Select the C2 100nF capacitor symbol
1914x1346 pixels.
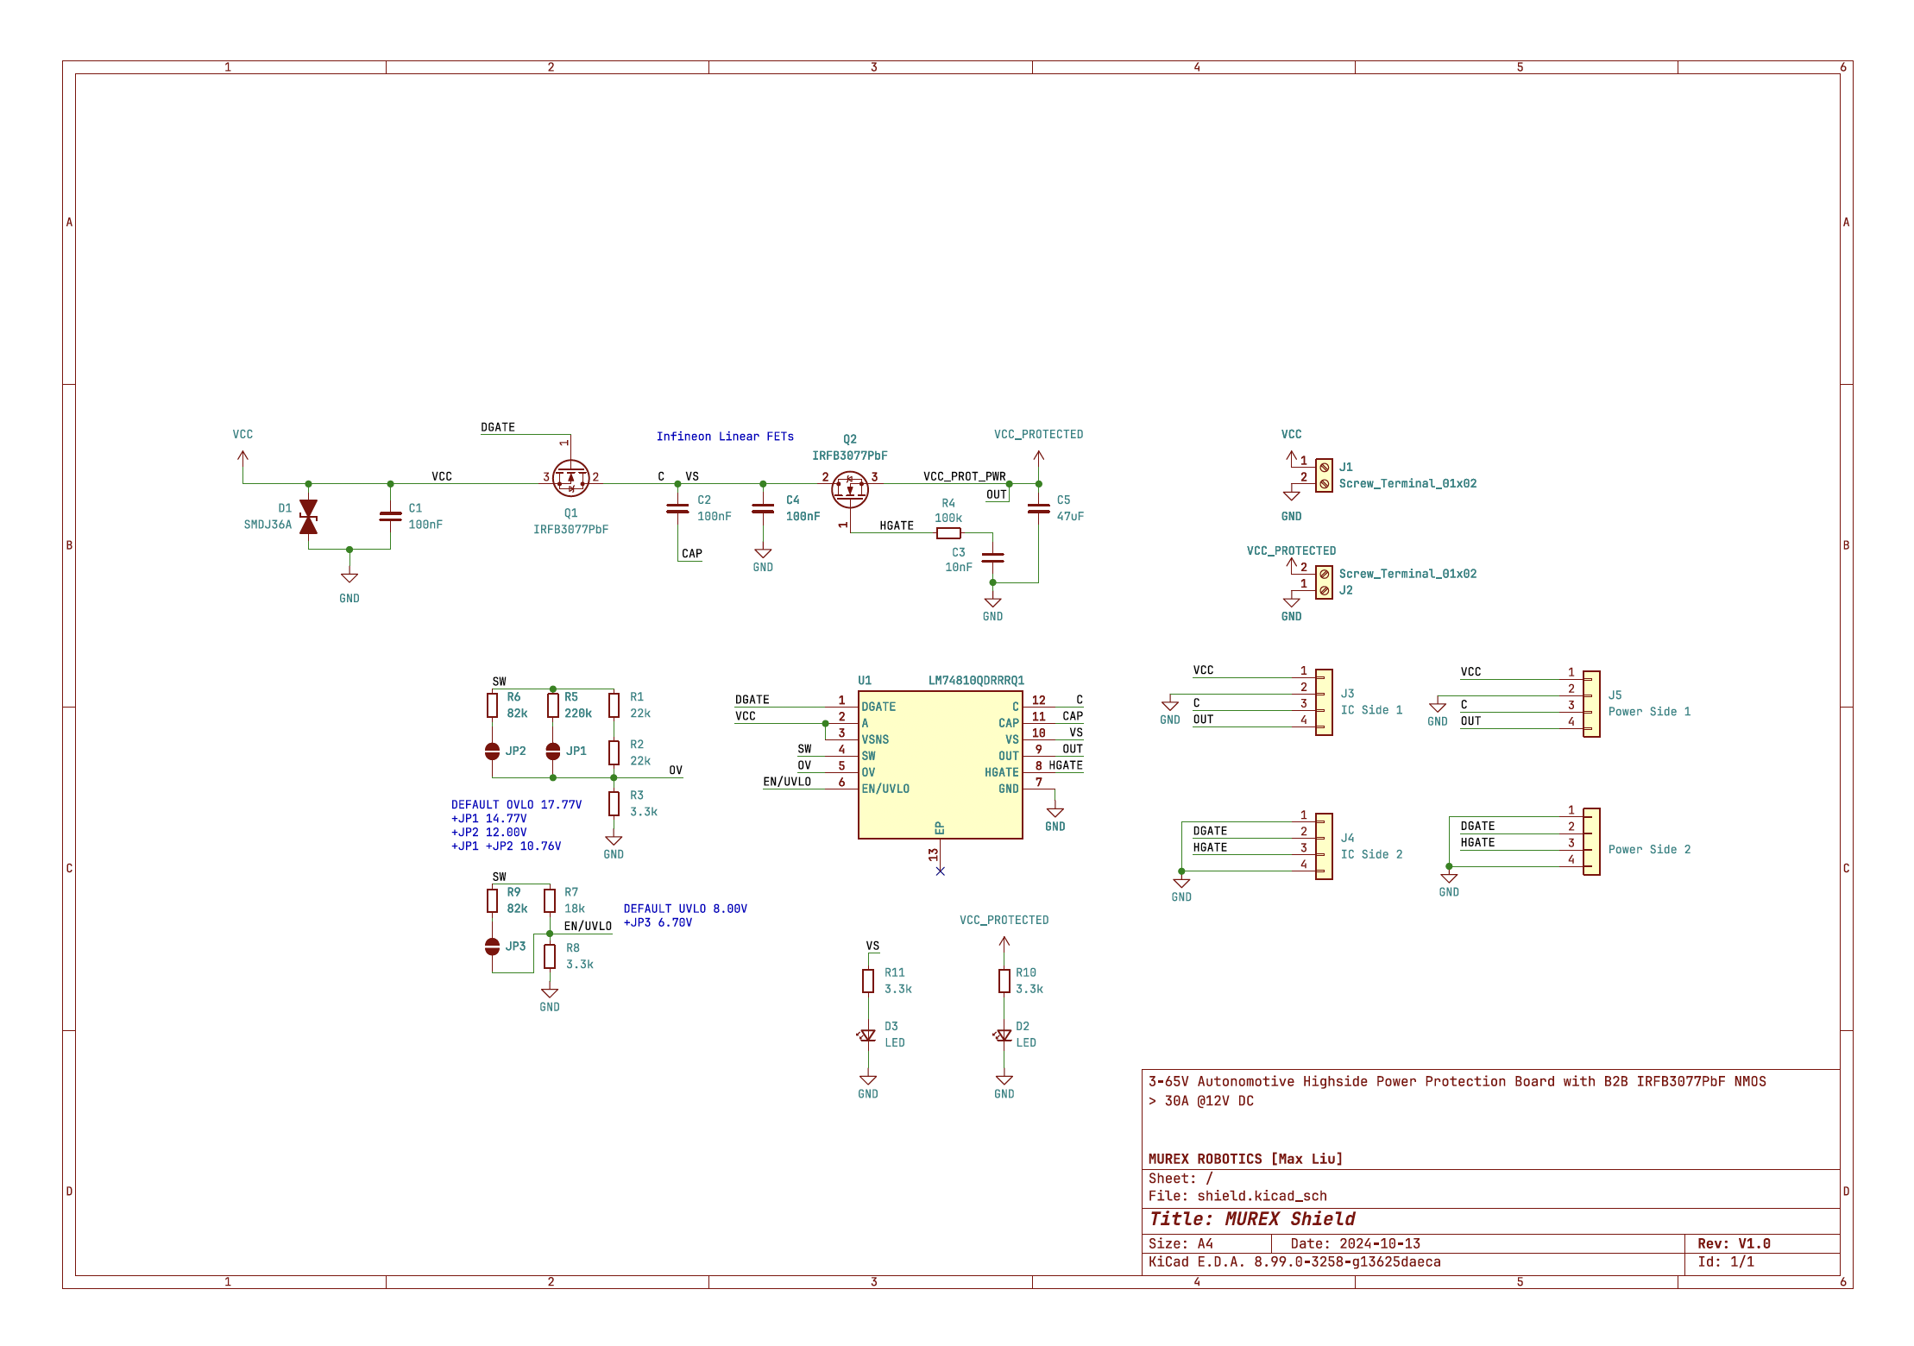pos(677,508)
